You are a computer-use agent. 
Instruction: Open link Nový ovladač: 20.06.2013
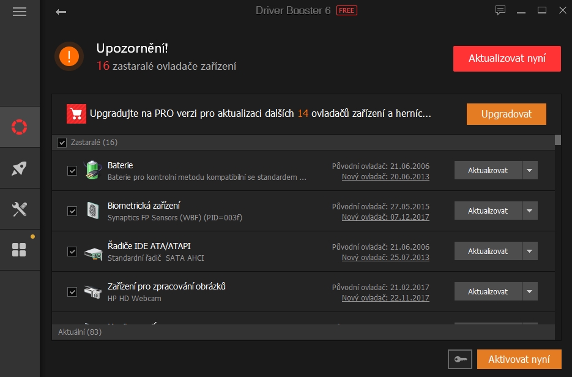(385, 177)
